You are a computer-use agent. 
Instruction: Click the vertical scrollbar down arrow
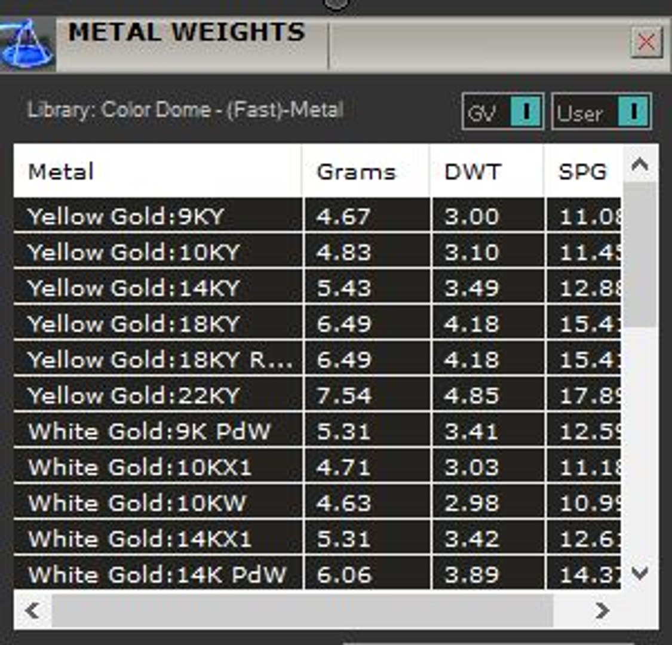click(x=640, y=573)
